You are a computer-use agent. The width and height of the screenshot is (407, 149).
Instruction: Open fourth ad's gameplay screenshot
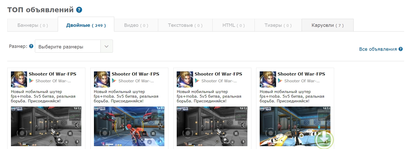(295, 126)
